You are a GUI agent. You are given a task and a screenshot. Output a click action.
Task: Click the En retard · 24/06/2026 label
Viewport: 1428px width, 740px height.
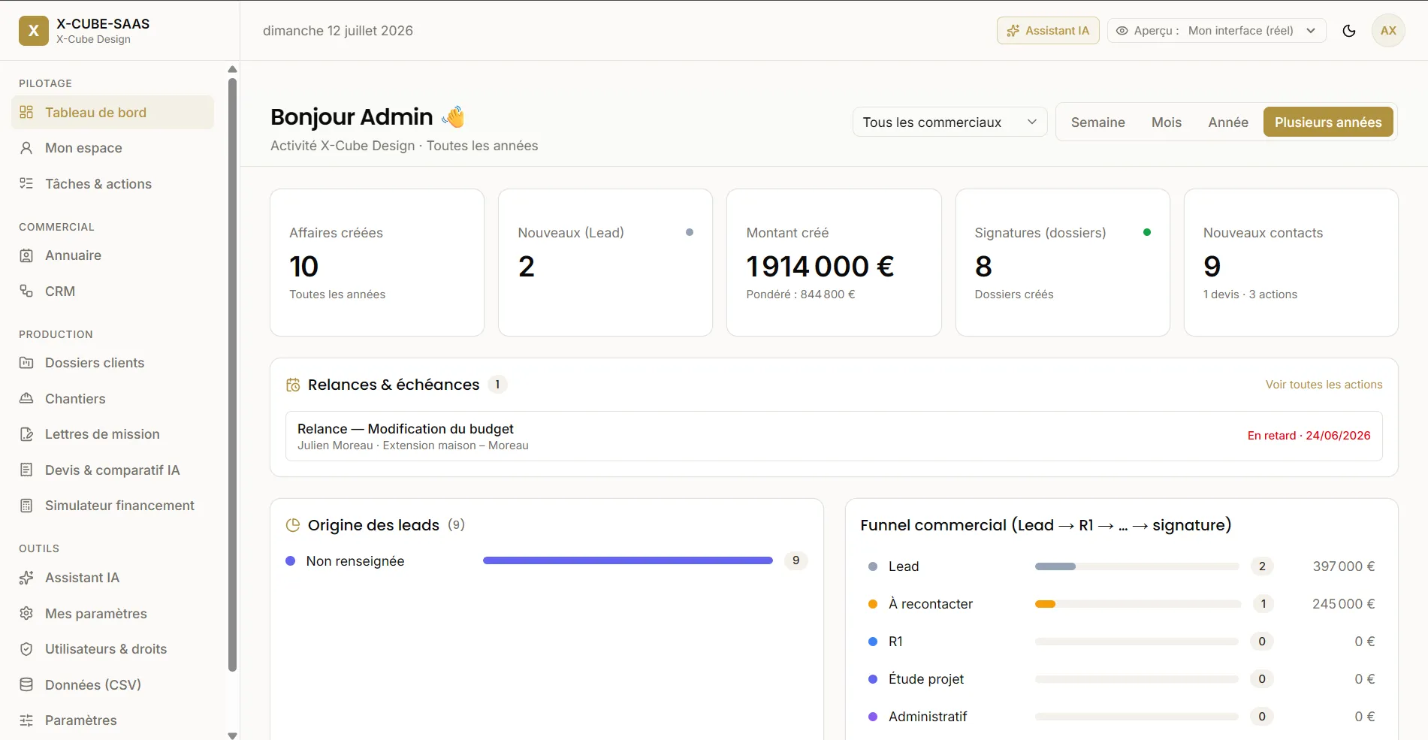1309,436
